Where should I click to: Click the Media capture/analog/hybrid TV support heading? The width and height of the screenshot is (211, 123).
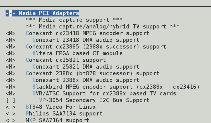(102, 26)
